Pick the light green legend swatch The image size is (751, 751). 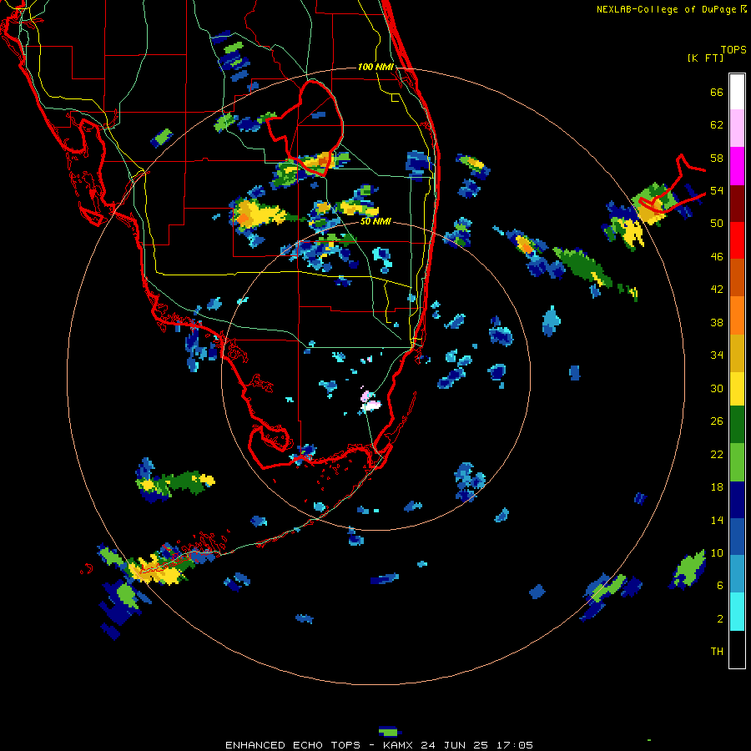[x=737, y=462]
